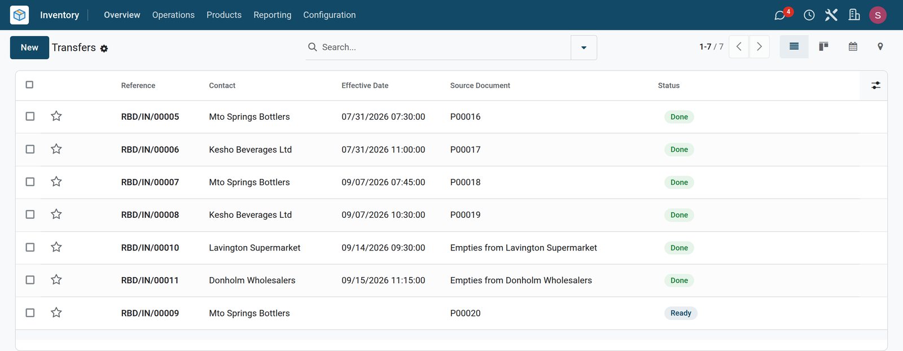The image size is (903, 351).
Task: Click the Lavington Supermarket contact cell
Action: point(255,248)
